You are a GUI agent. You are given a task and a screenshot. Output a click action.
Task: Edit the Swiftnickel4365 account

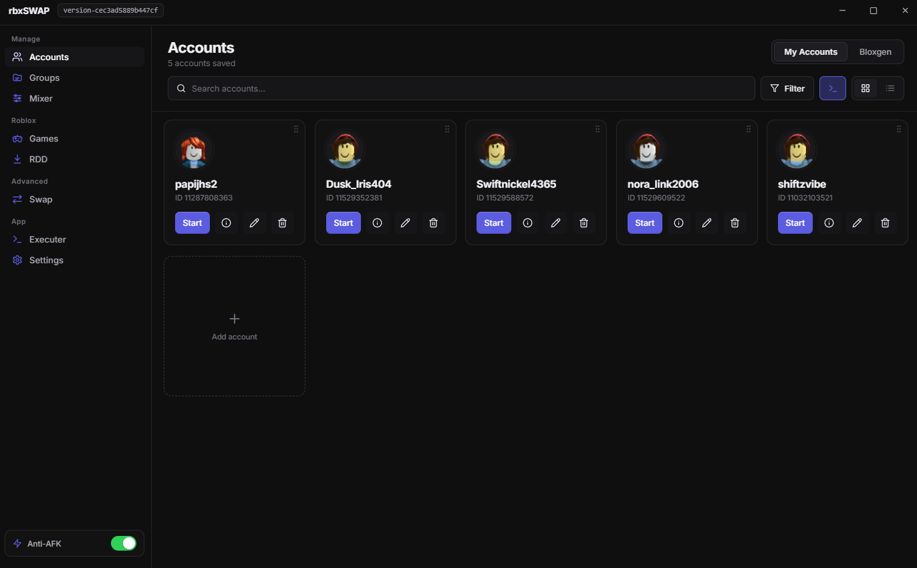[555, 223]
